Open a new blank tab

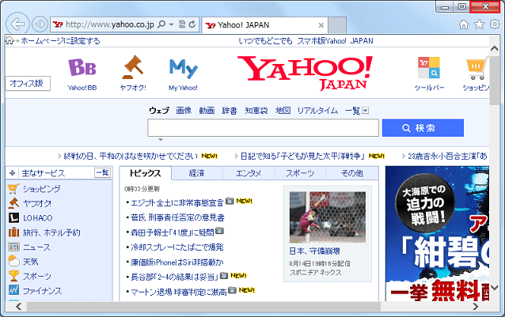coord(337,25)
